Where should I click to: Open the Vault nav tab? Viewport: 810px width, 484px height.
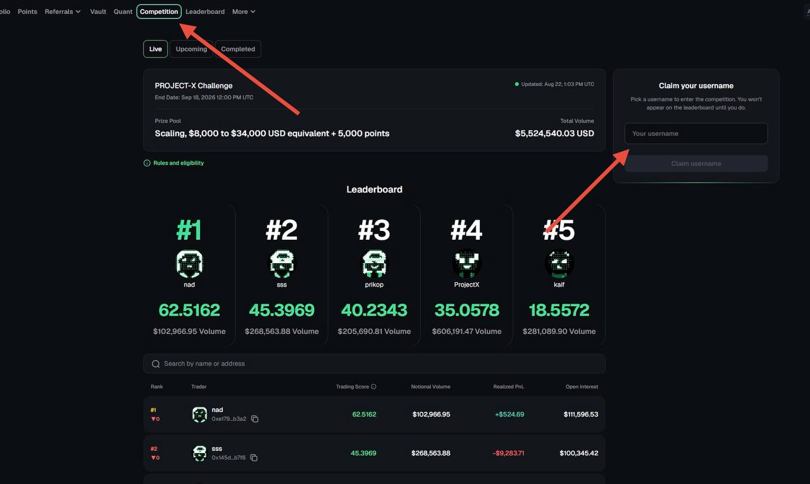click(x=98, y=11)
